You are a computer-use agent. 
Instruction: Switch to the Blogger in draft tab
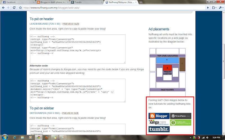[x=53, y=2]
